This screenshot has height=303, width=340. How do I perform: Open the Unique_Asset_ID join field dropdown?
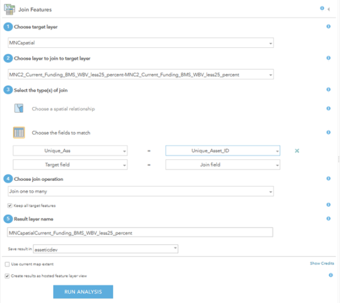pyautogui.click(x=223, y=151)
